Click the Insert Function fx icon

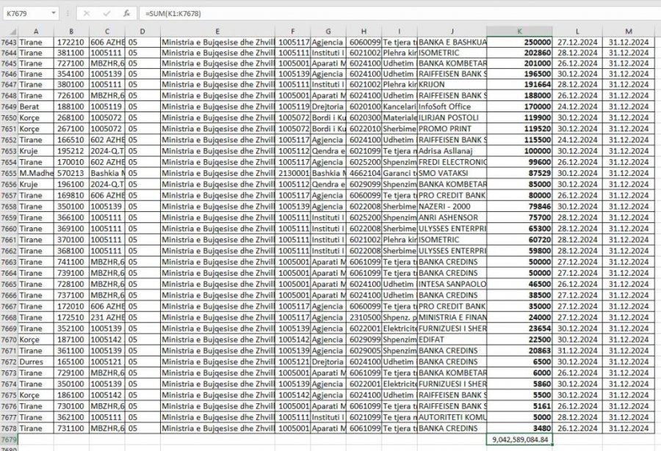(126, 13)
